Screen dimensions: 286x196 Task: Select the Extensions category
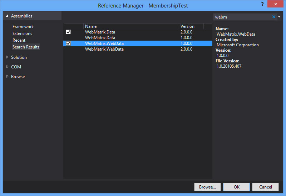22,33
